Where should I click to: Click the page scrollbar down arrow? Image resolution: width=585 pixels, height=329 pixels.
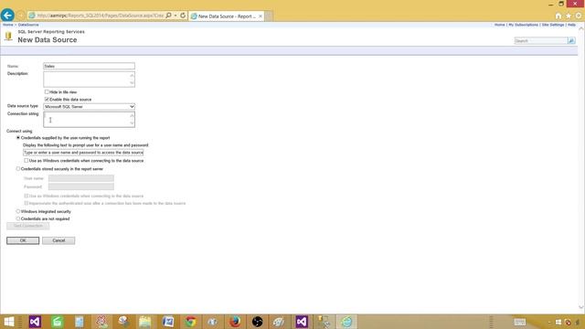pos(581,307)
